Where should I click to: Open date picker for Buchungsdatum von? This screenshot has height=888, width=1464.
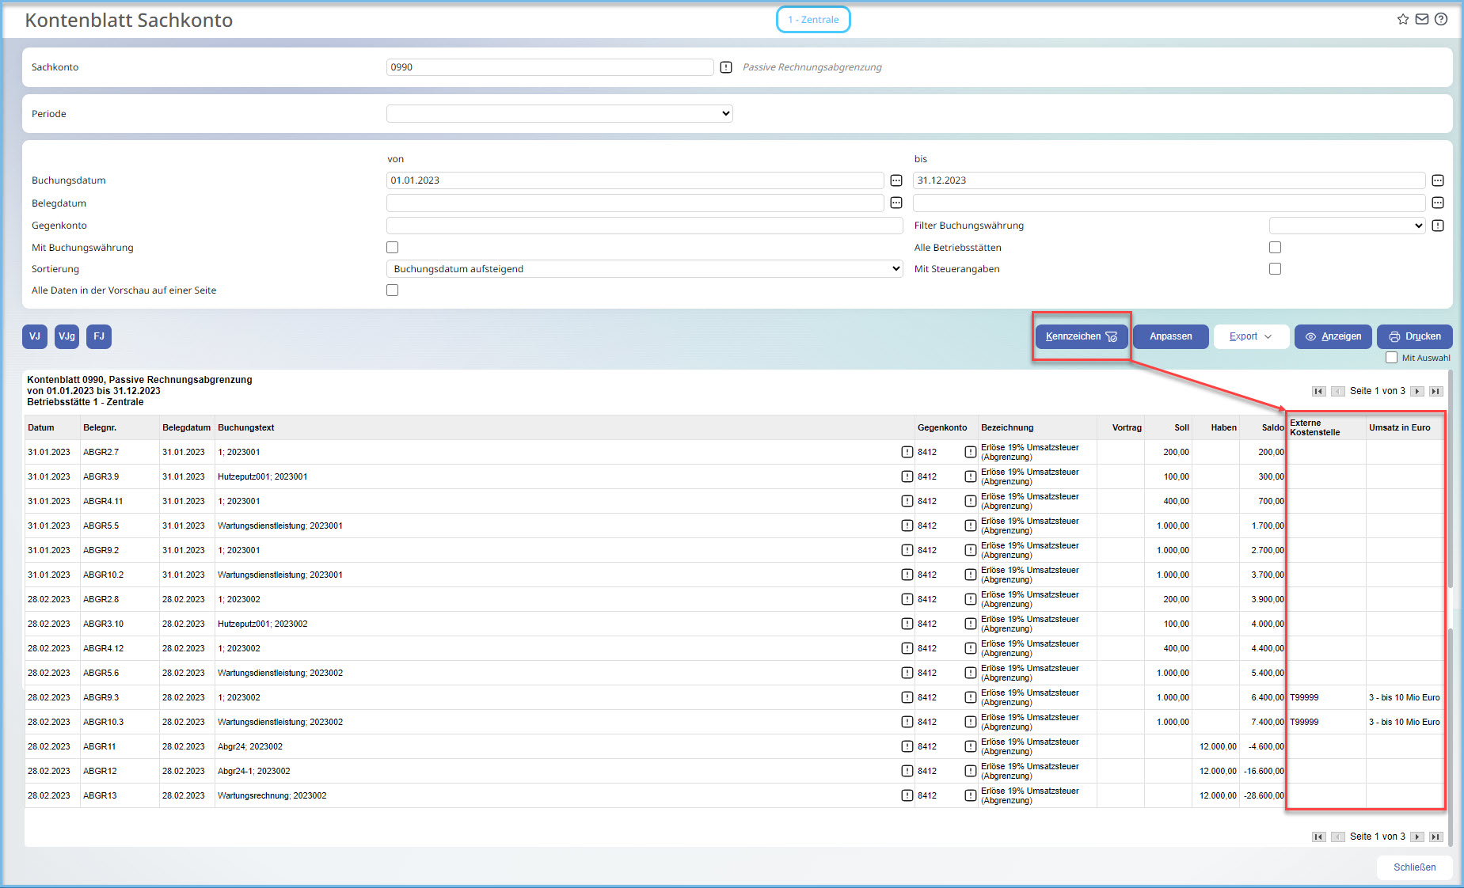pos(896,180)
